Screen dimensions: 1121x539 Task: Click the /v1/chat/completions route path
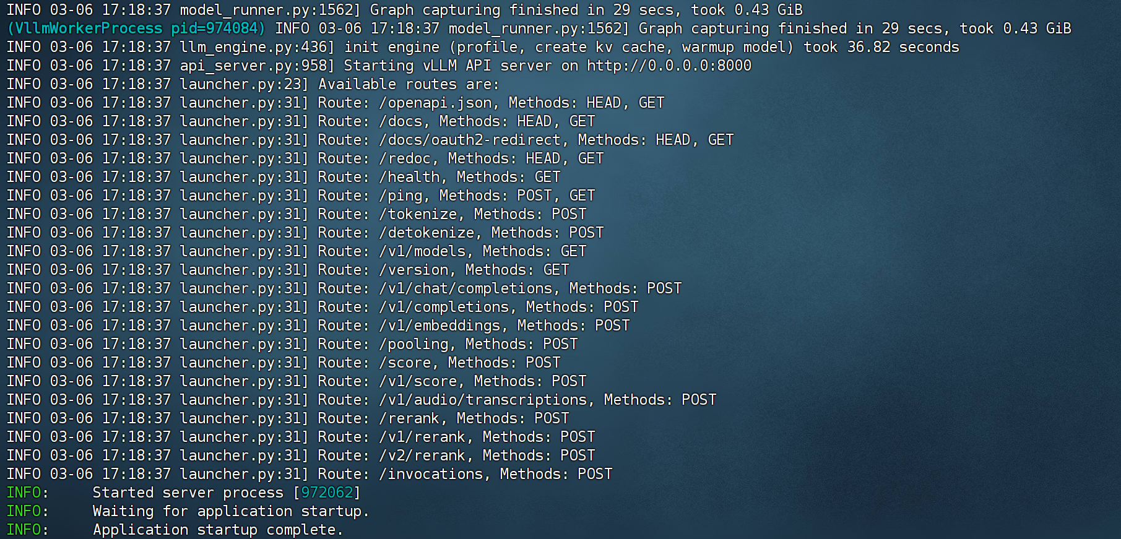pyautogui.click(x=465, y=288)
